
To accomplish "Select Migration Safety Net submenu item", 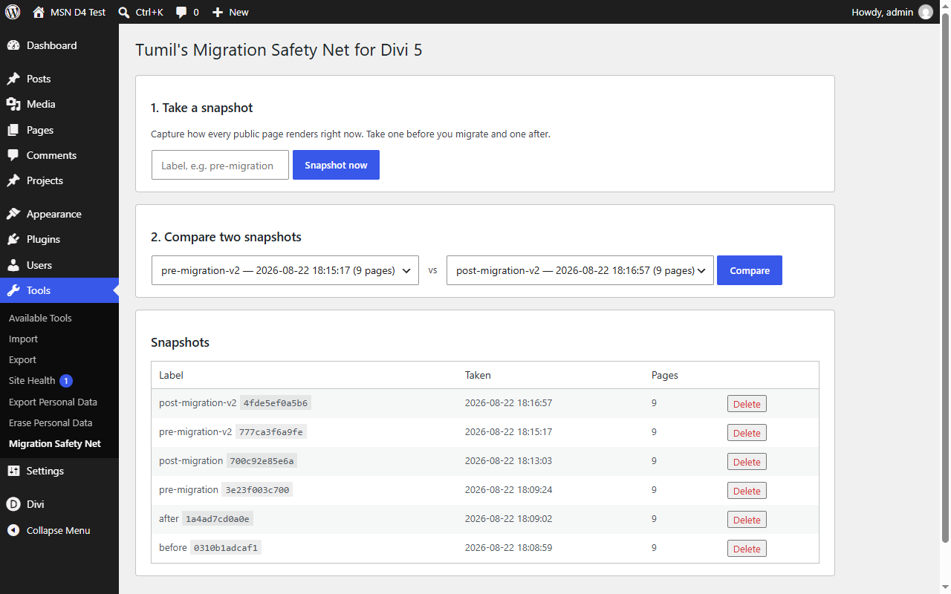I will point(55,443).
